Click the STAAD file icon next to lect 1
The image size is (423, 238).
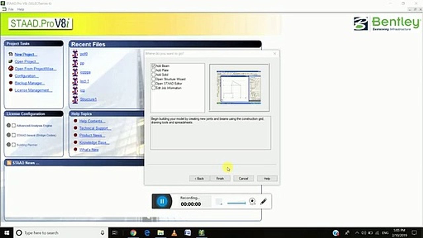(75, 81)
